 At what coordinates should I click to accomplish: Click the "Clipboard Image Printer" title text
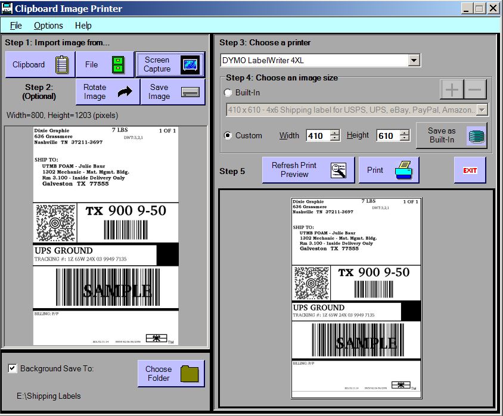69,9
